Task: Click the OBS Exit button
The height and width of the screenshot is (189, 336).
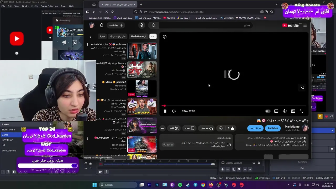Action: (302, 168)
